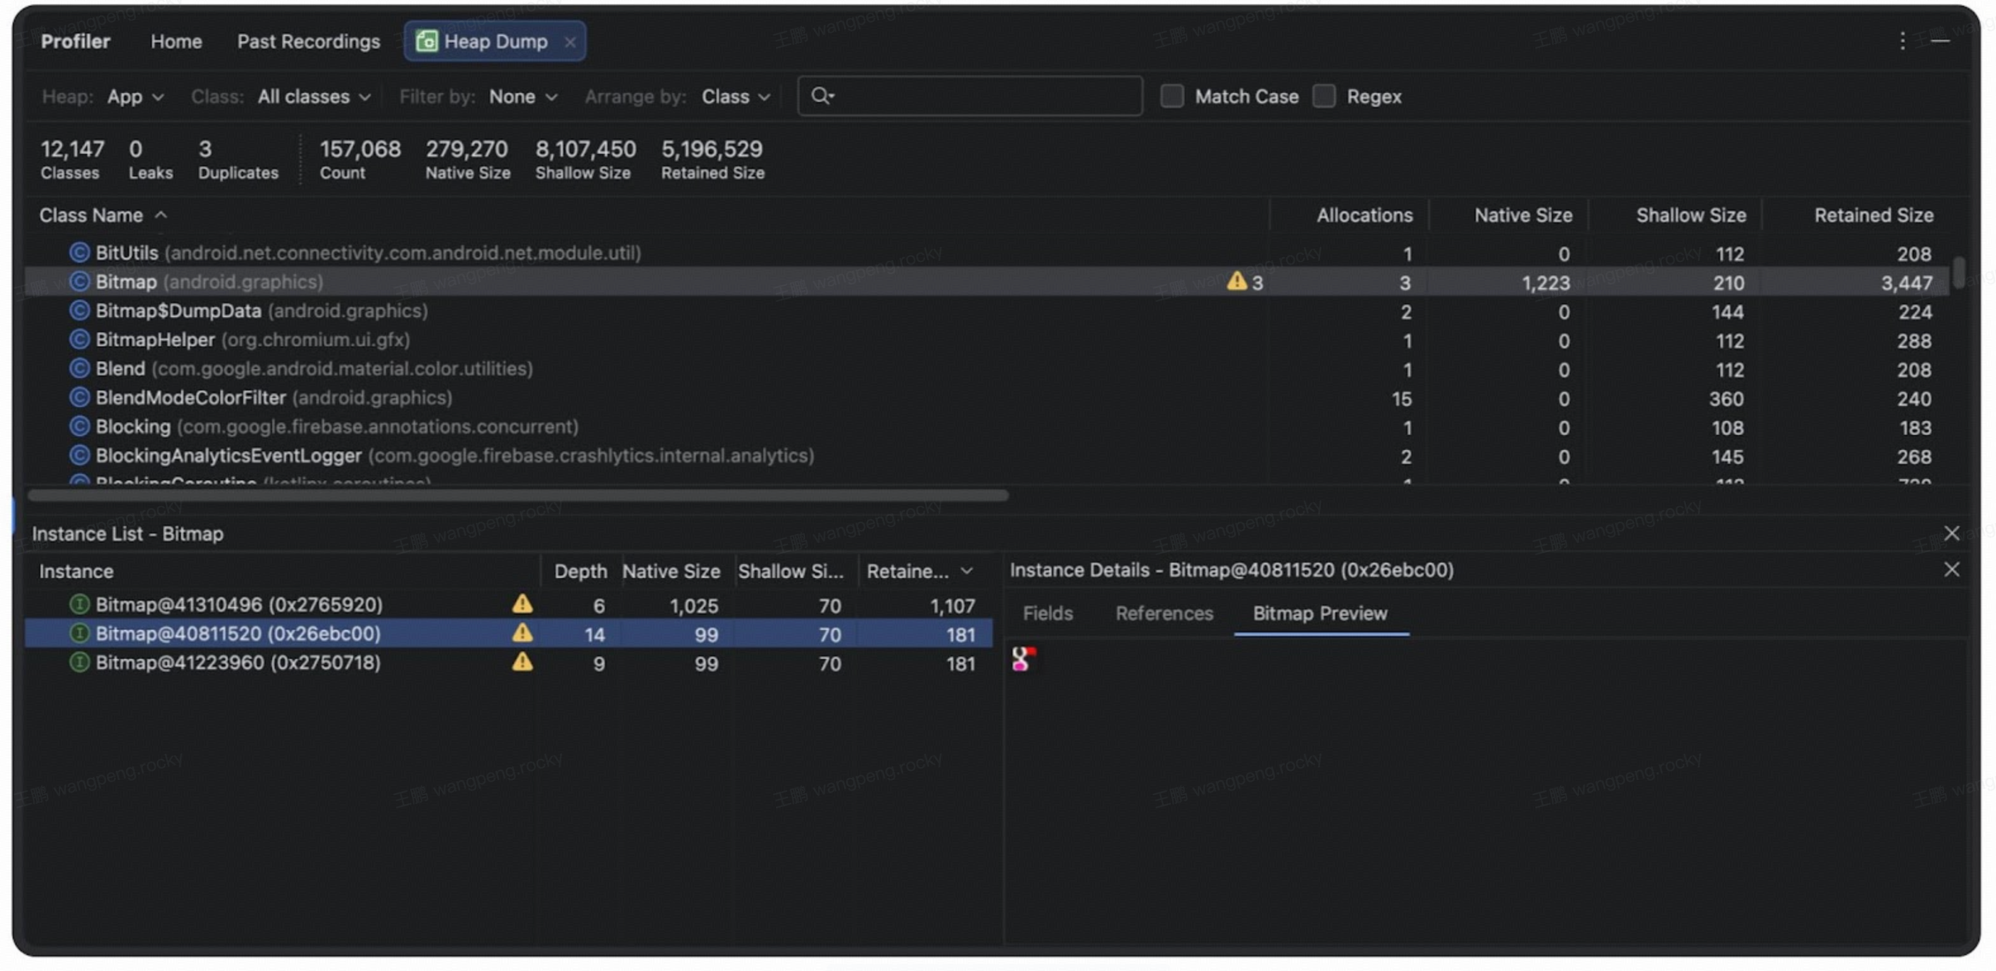Click the BlendModeColorFilter class icon
1996x971 pixels.
[x=79, y=398]
